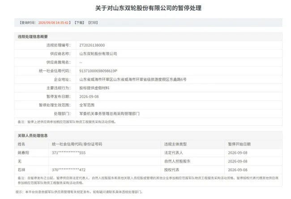
Task: Click the masked ID ending in 555
Action: (x=68, y=153)
